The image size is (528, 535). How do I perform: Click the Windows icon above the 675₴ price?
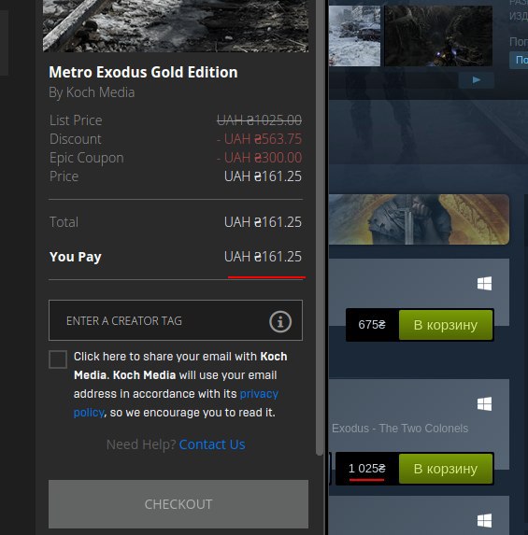tap(484, 284)
